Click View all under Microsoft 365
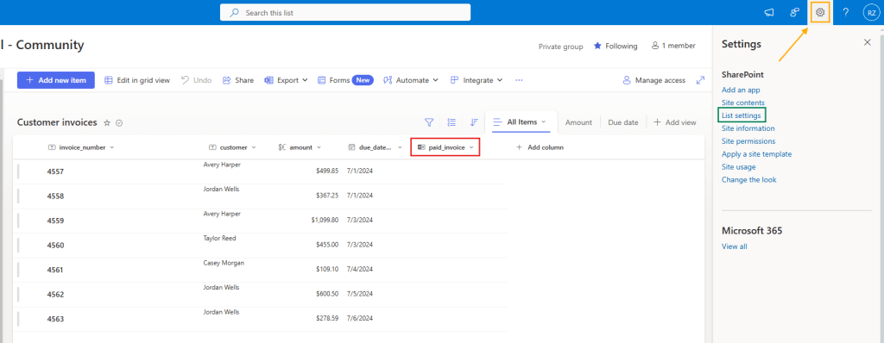The height and width of the screenshot is (343, 884). tap(734, 246)
